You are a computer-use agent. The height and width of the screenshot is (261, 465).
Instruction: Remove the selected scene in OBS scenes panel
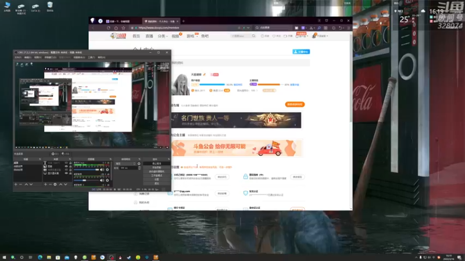click(x=20, y=184)
